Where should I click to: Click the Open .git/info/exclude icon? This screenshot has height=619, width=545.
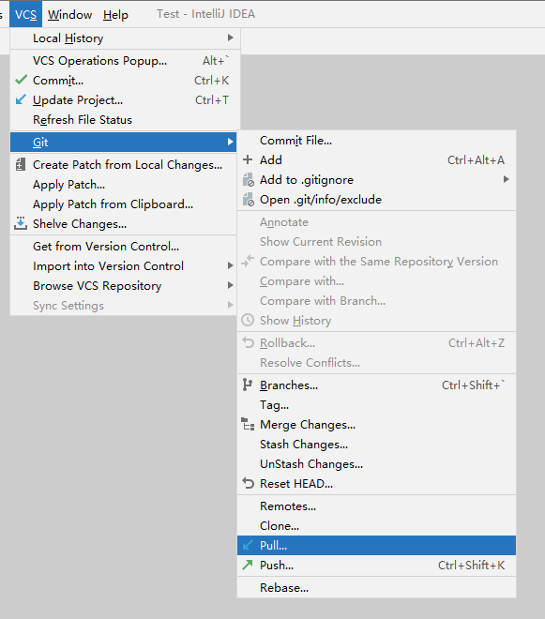(x=248, y=200)
